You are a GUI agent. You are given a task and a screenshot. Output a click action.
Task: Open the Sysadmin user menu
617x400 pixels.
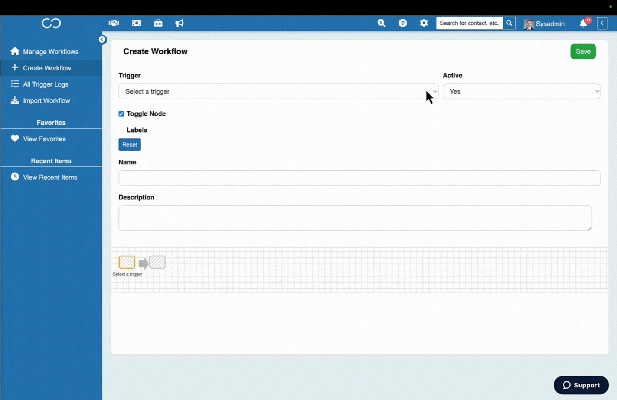click(x=544, y=24)
